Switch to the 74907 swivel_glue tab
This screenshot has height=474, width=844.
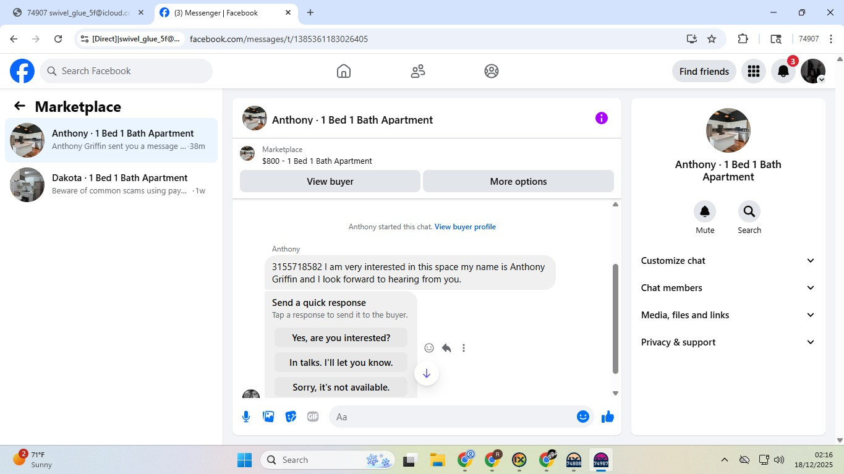(78, 12)
